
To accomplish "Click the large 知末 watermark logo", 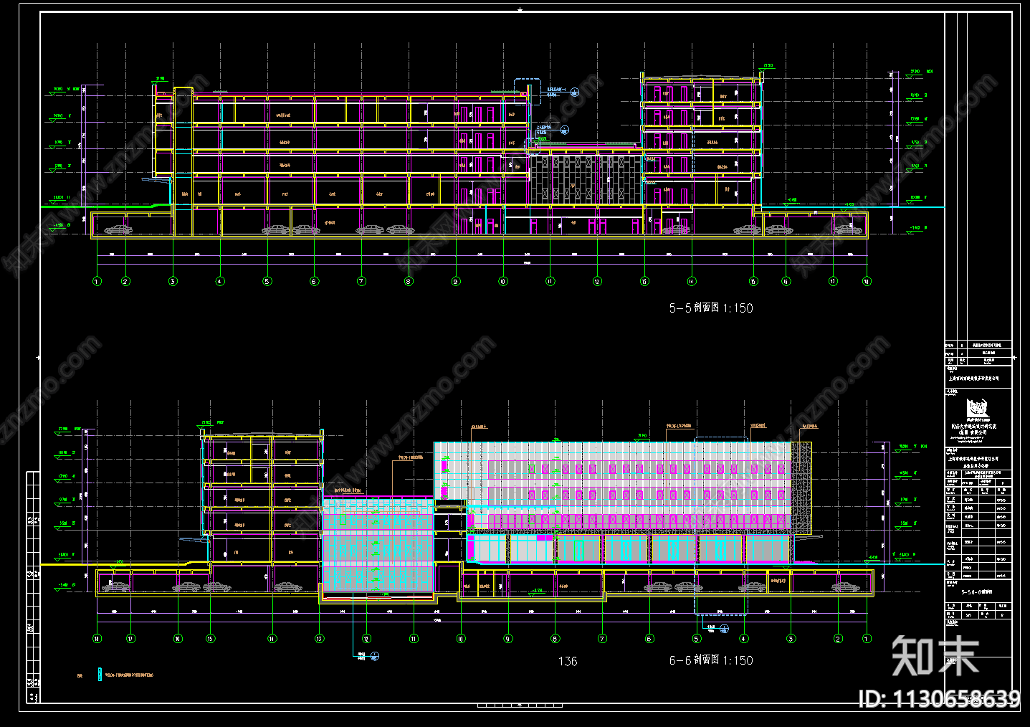I will pyautogui.click(x=935, y=656).
